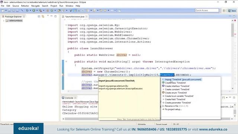The image size is (238, 134).
Task: Select the launchbrowser.java editor tab
Action: [x=74, y=16]
